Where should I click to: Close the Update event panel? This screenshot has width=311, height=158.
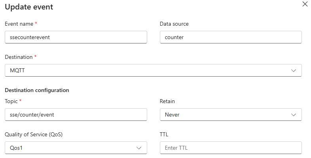305,4
